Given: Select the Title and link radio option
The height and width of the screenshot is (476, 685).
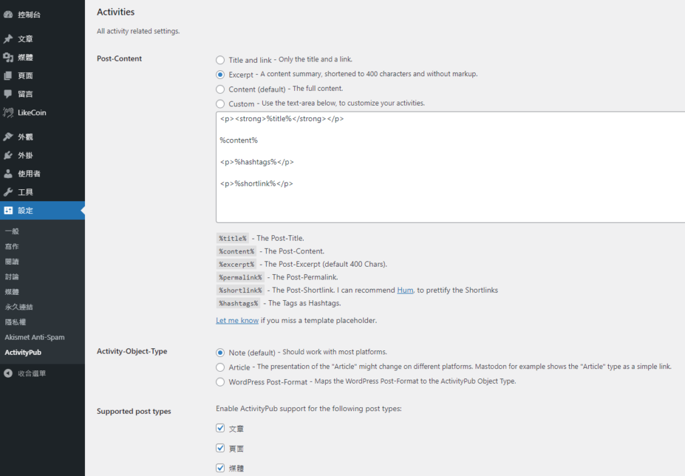Looking at the screenshot, I should [220, 59].
